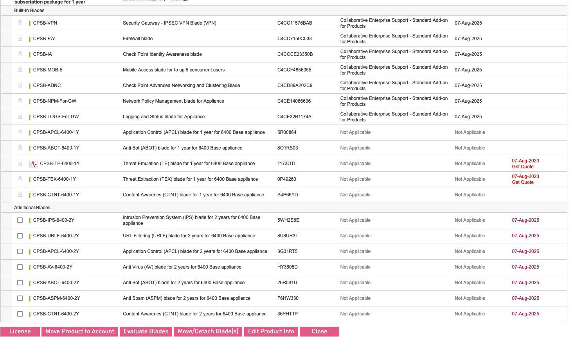Tick the CPSB-ASPM-6400-2Y checkbox
574x349 pixels.
point(20,298)
